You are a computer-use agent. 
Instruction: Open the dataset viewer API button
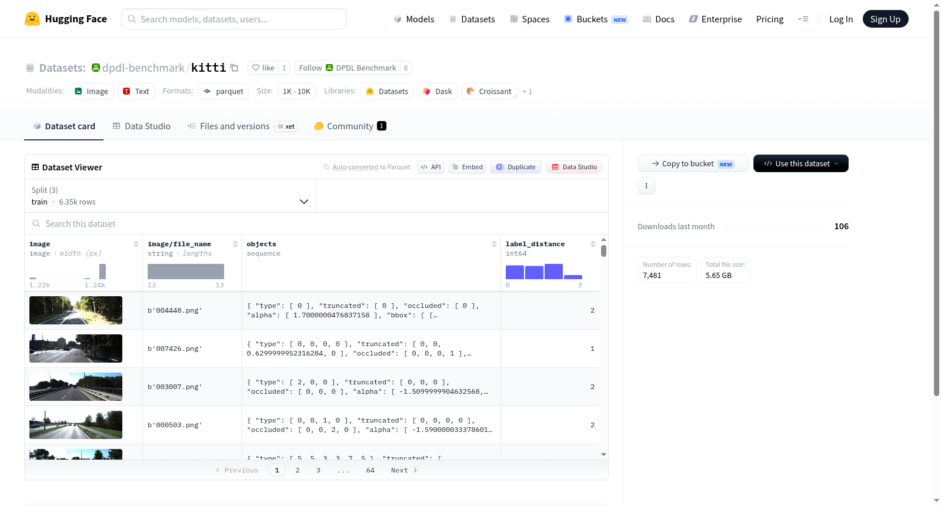click(431, 167)
